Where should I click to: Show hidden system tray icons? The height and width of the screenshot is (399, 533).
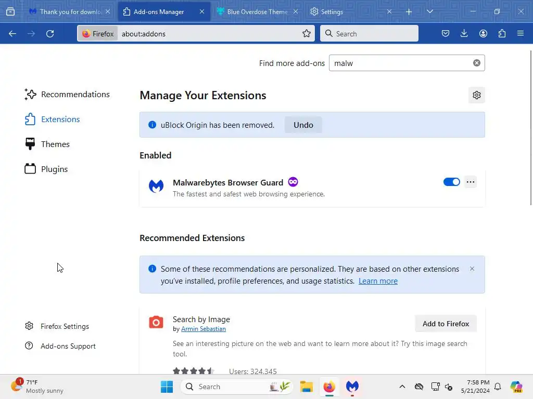click(402, 387)
